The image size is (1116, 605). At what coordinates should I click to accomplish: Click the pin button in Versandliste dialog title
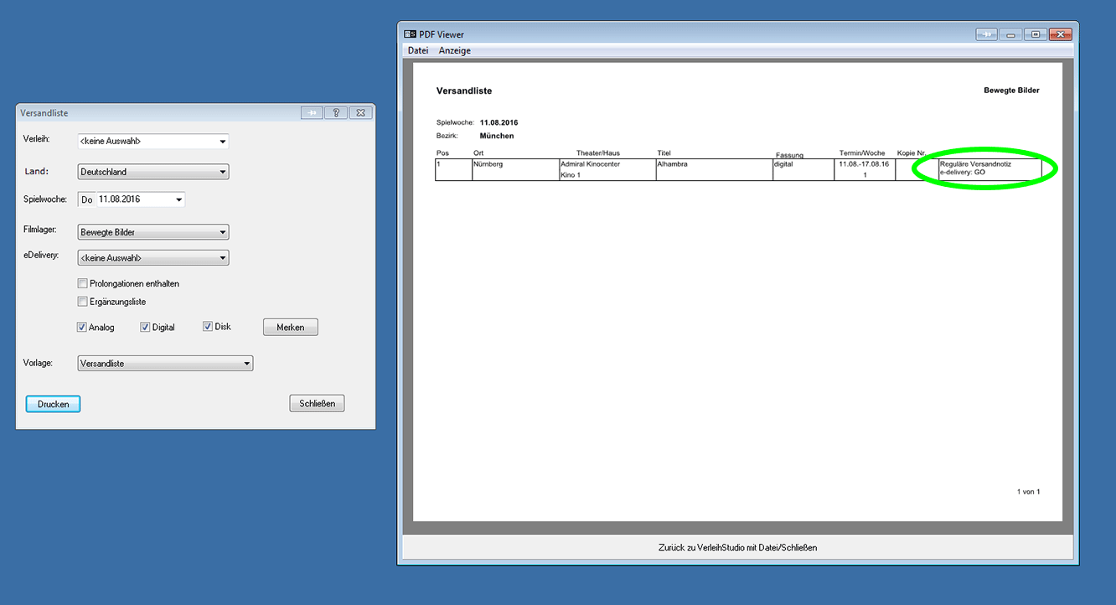312,113
